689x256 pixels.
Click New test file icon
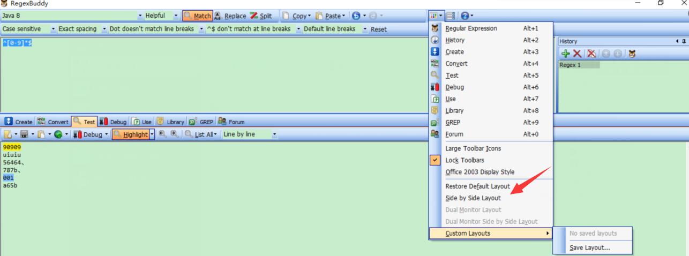(x=8, y=134)
